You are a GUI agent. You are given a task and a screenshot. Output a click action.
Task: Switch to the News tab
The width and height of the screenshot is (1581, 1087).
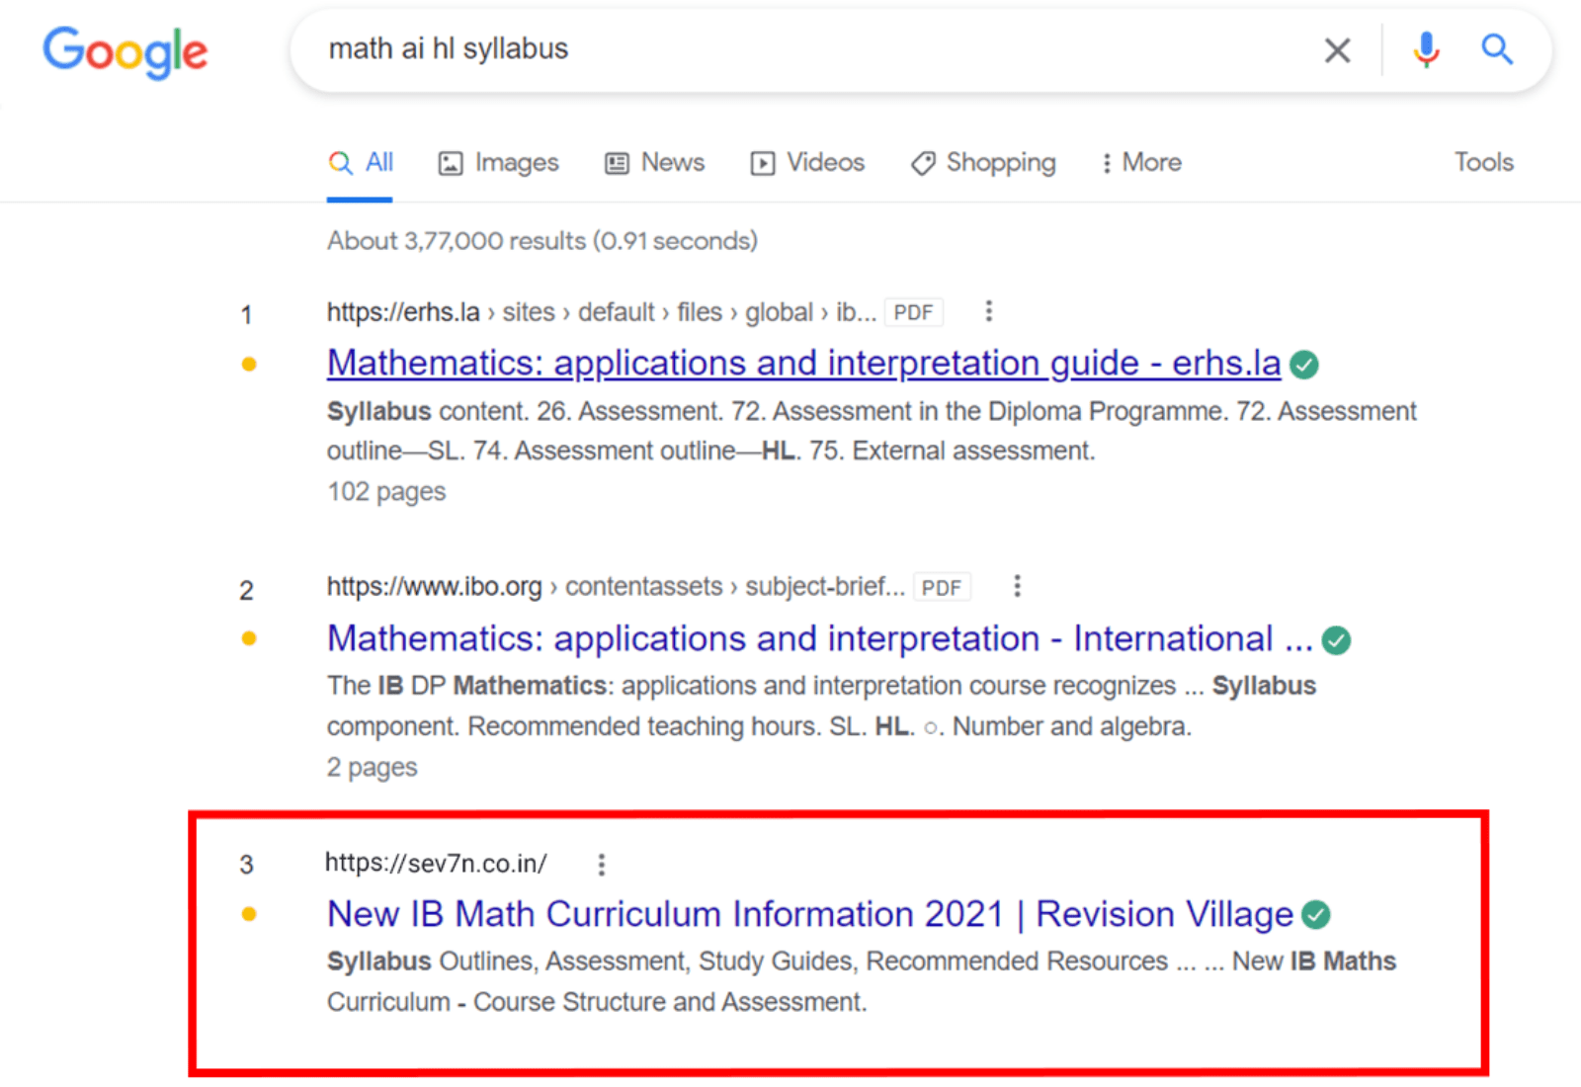(655, 163)
